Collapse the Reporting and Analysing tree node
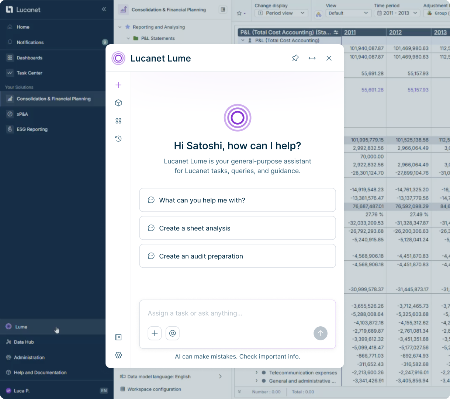Screen dimensions: 450x399 pyautogui.click(x=120, y=27)
